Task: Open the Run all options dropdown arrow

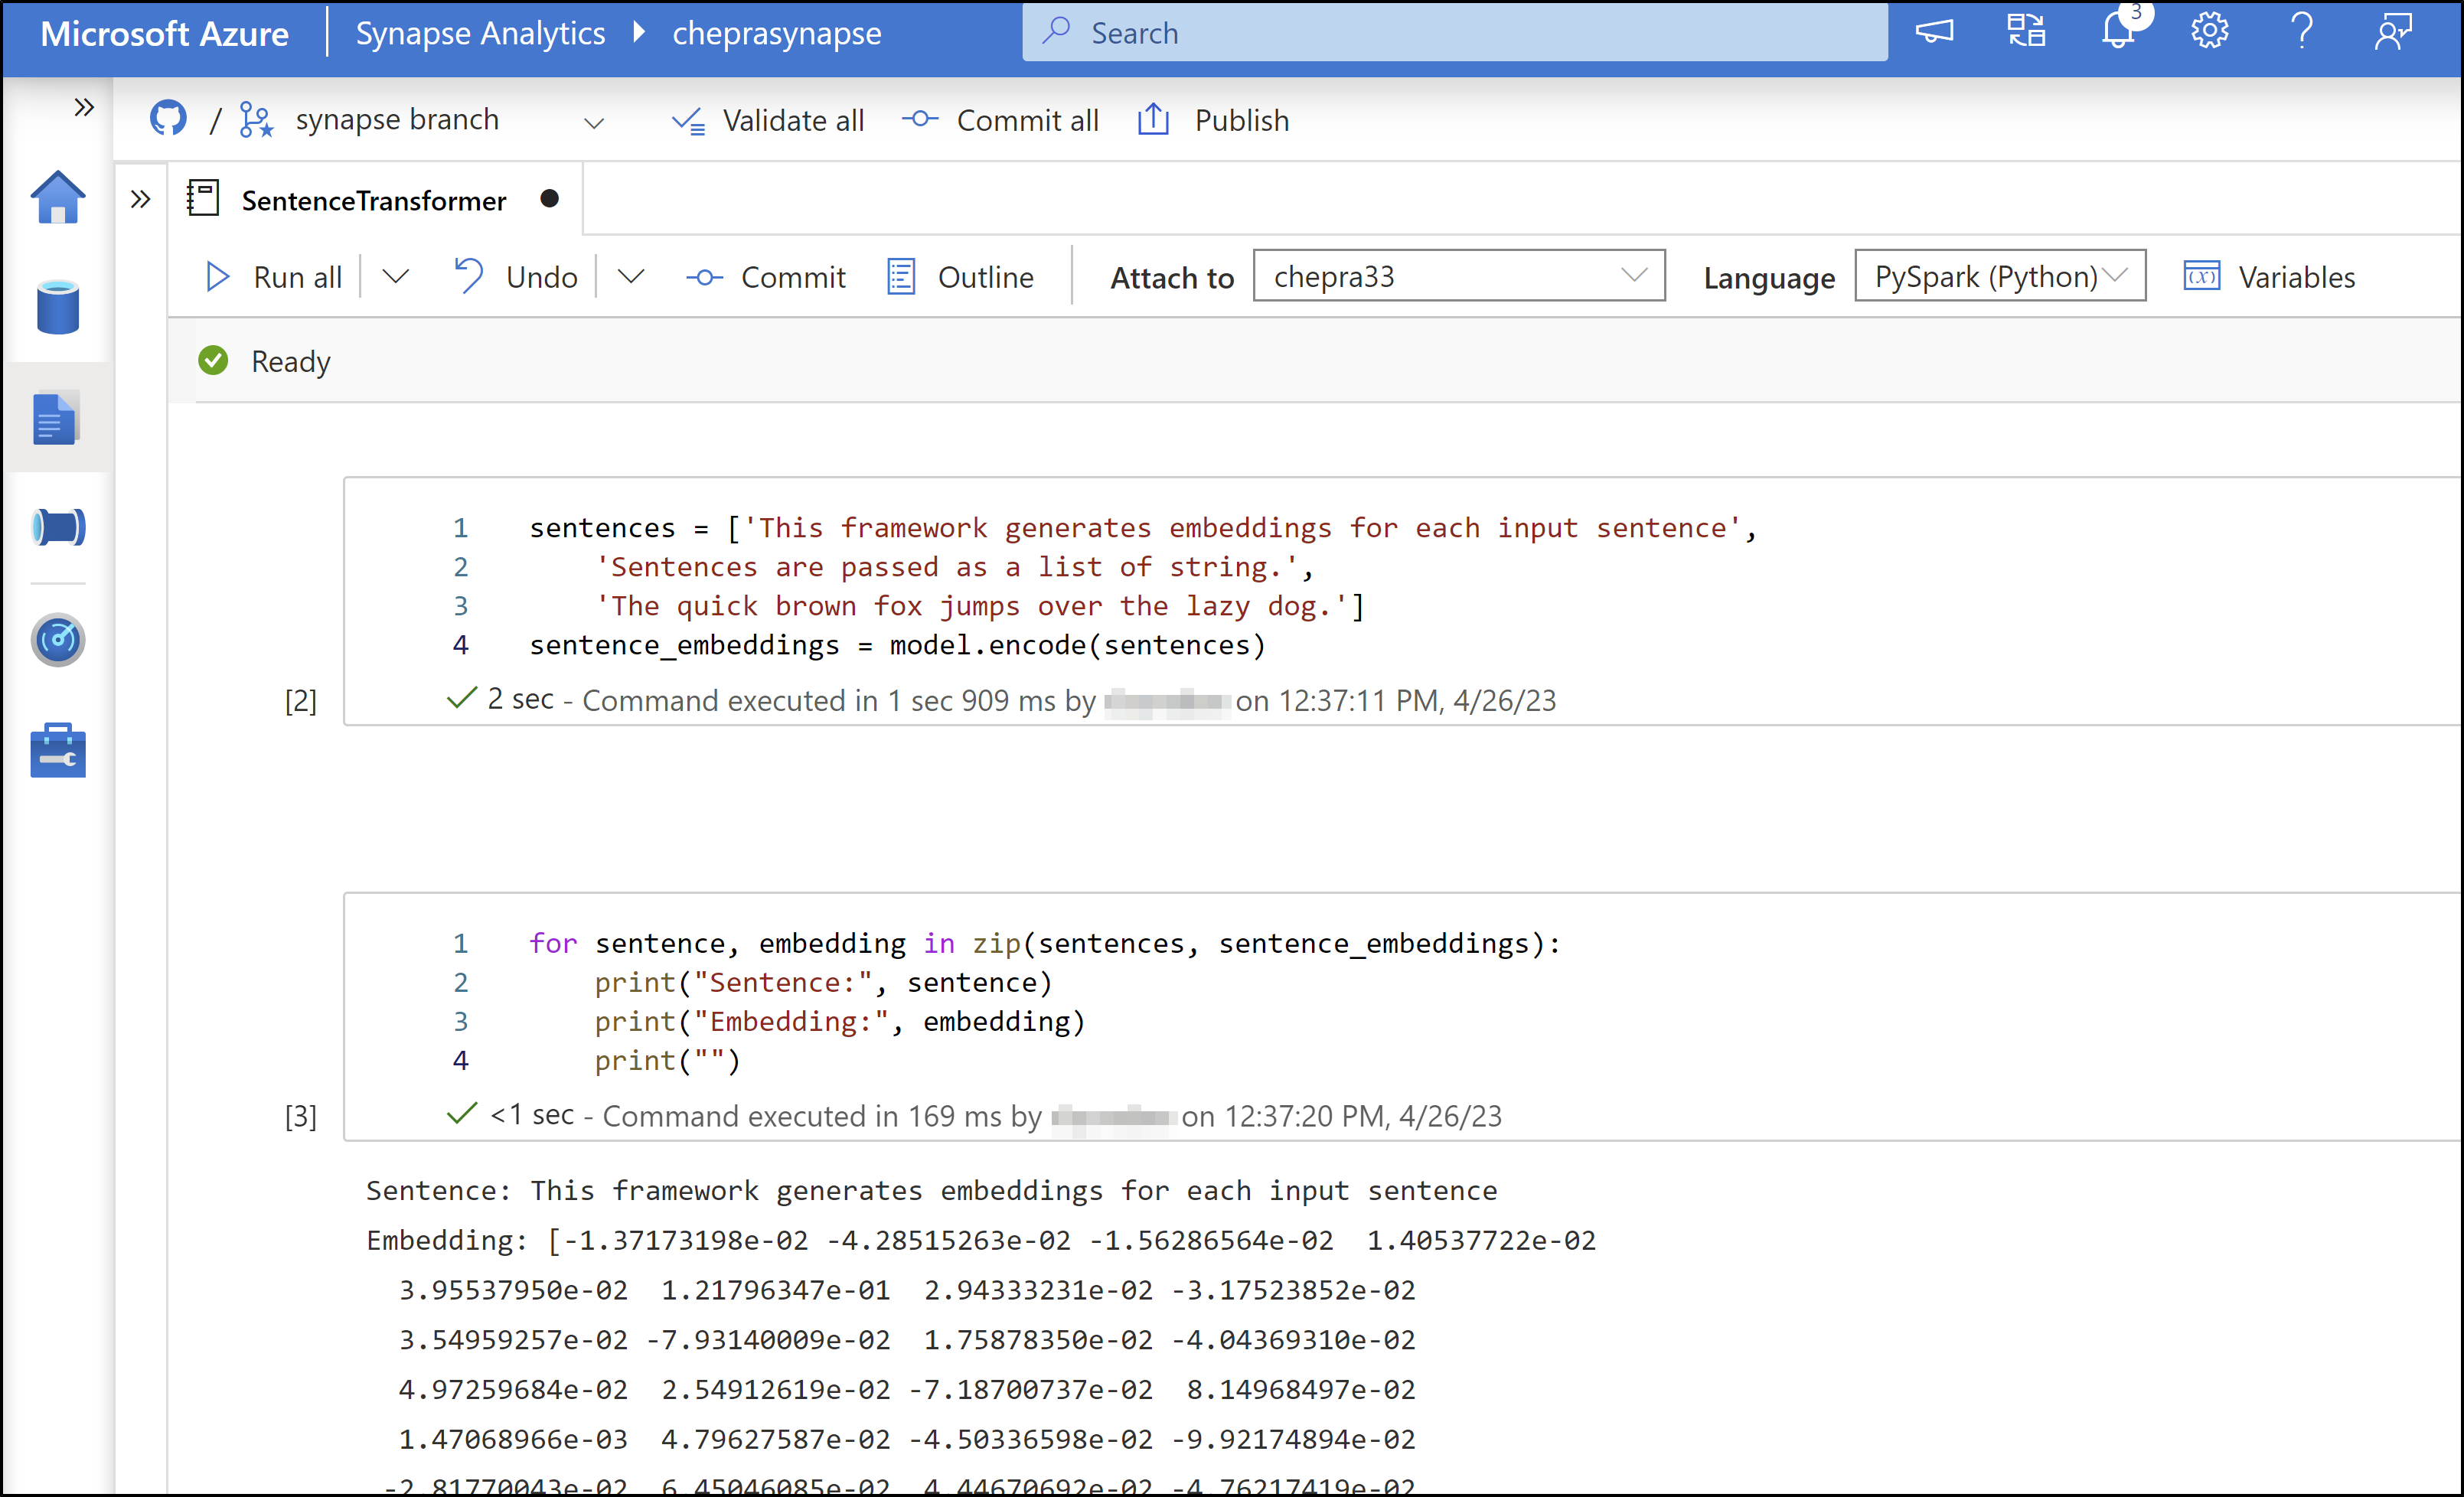Action: click(x=396, y=276)
